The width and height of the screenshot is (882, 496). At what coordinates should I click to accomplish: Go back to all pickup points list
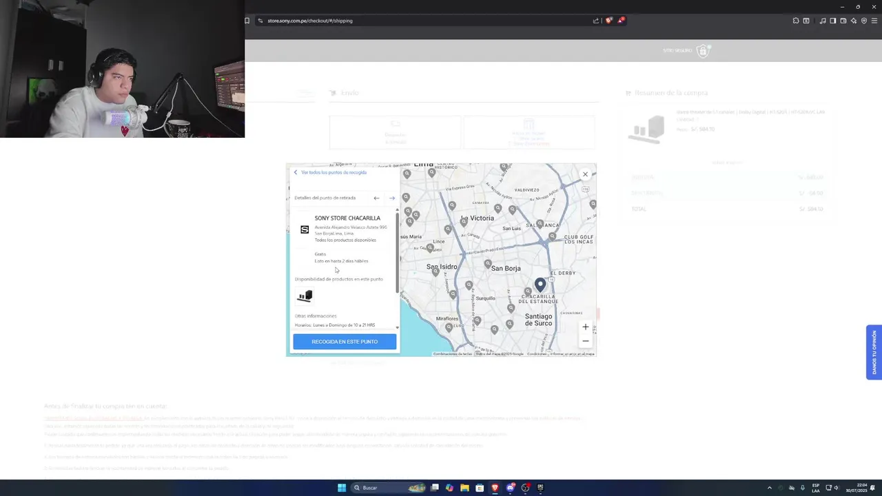pyautogui.click(x=330, y=172)
